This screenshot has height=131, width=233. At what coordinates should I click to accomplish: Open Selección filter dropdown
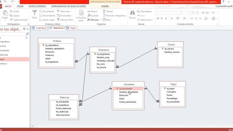click(64, 11)
